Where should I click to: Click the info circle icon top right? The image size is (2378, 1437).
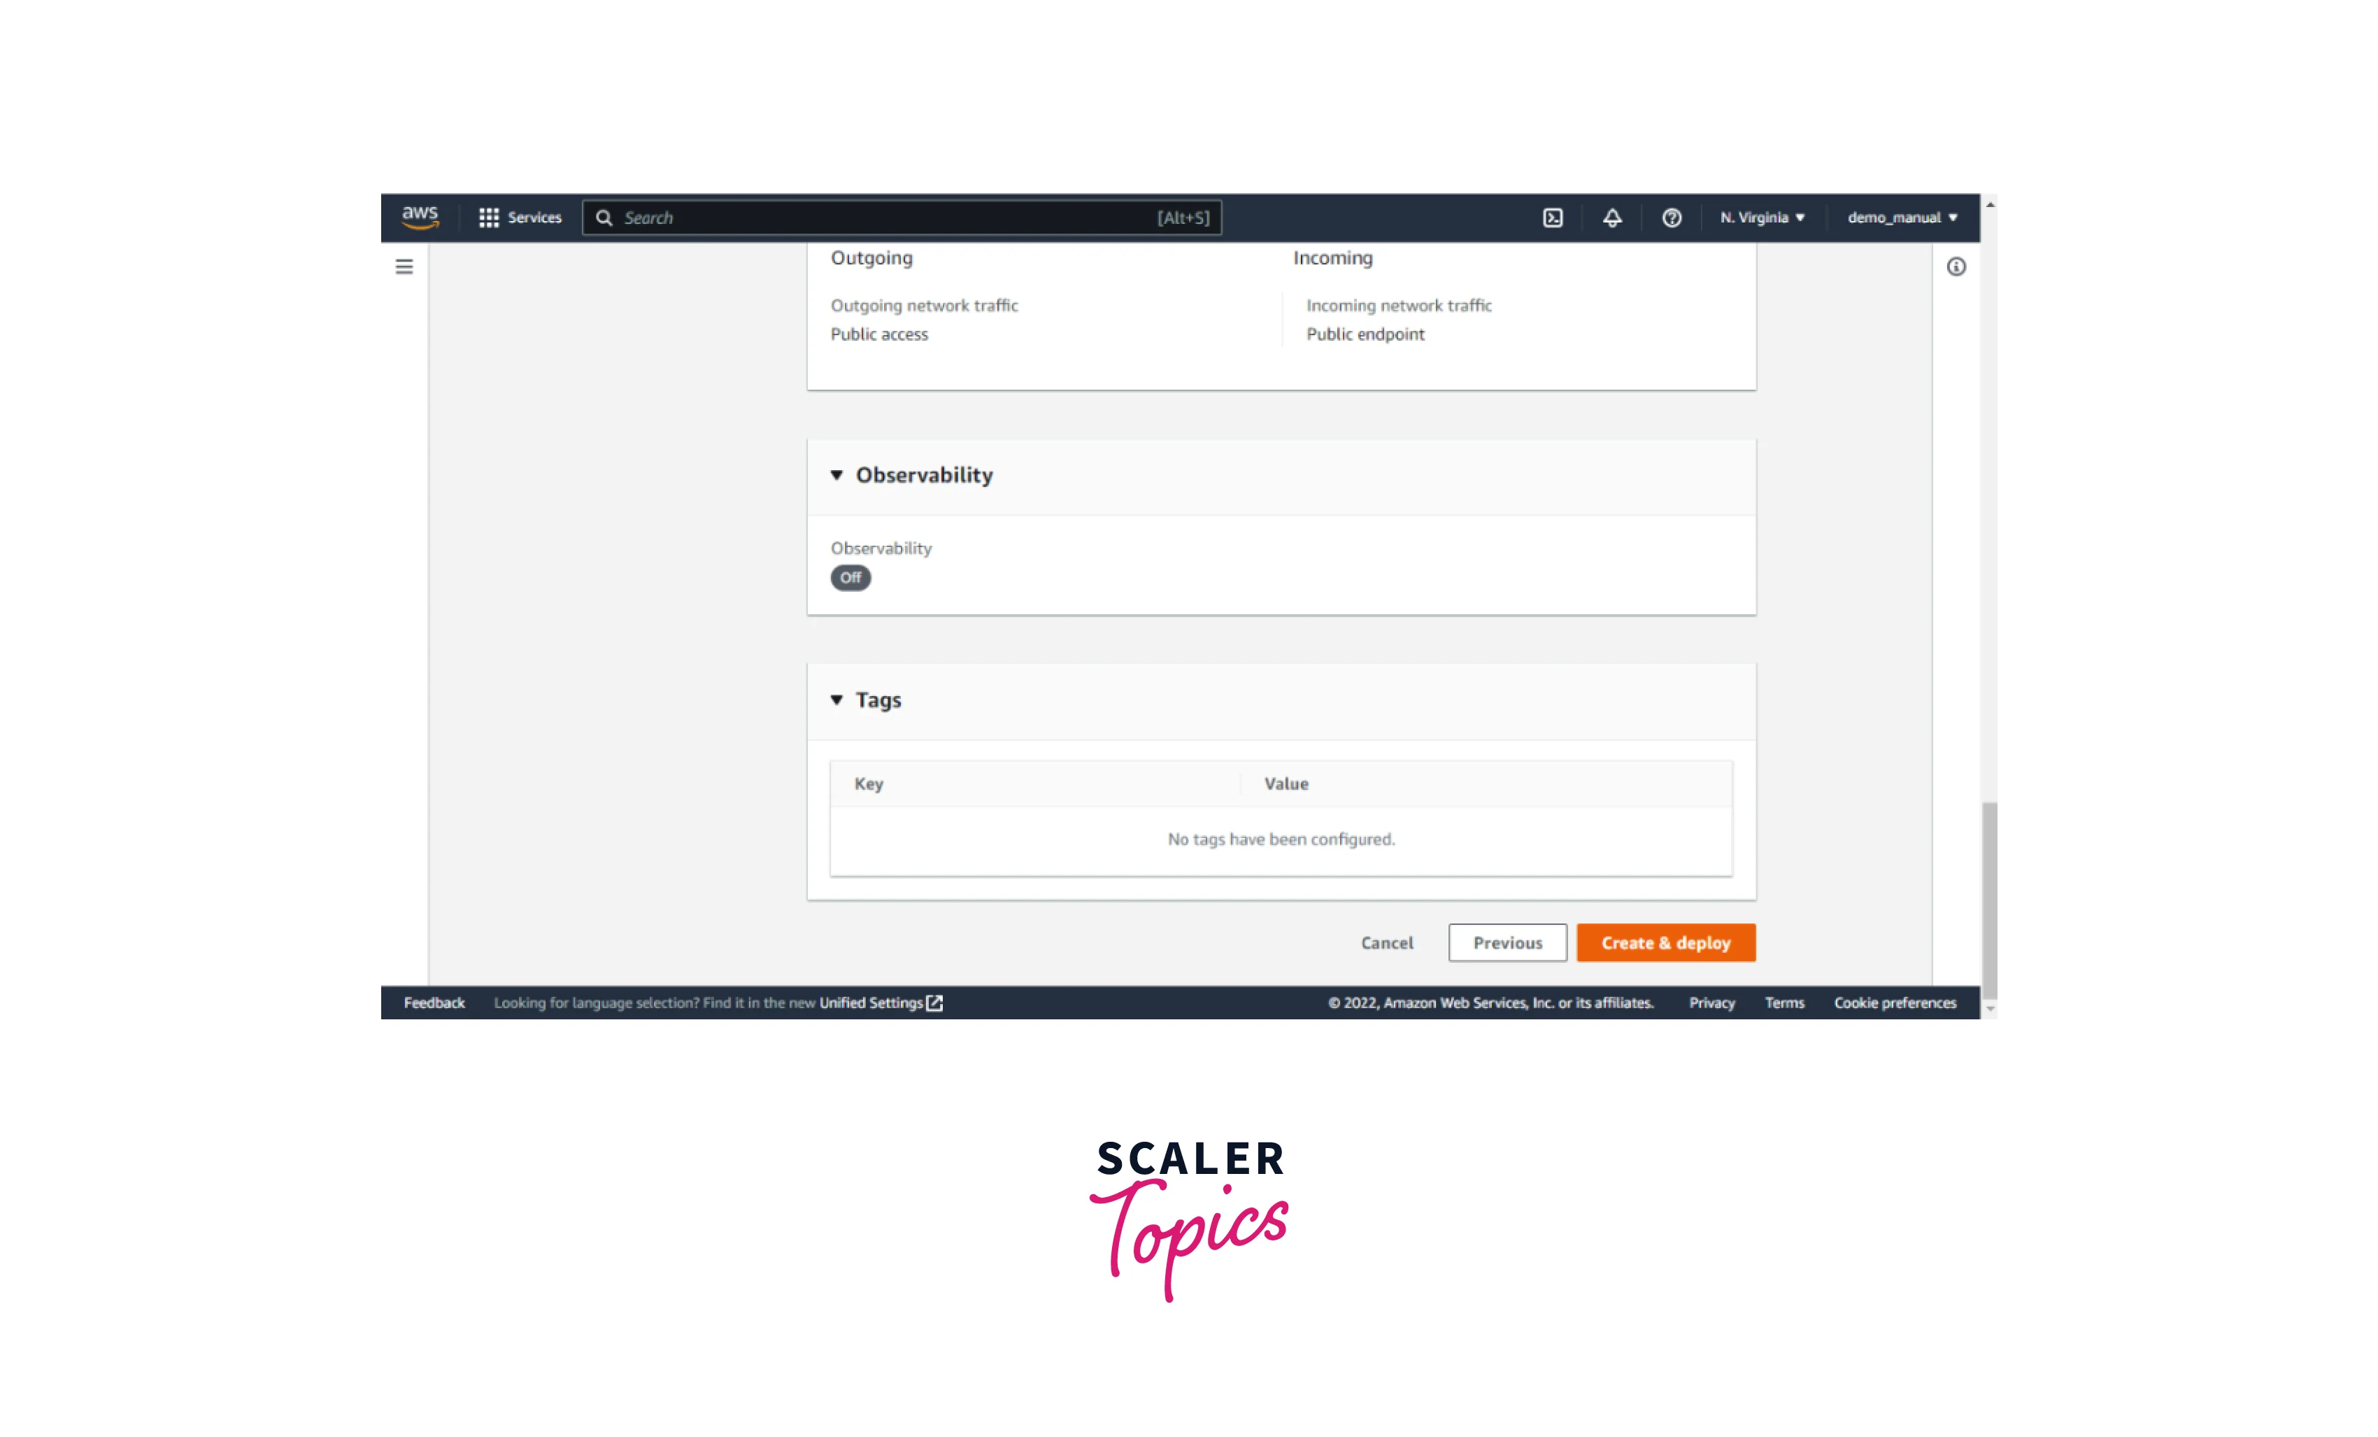(x=1958, y=267)
